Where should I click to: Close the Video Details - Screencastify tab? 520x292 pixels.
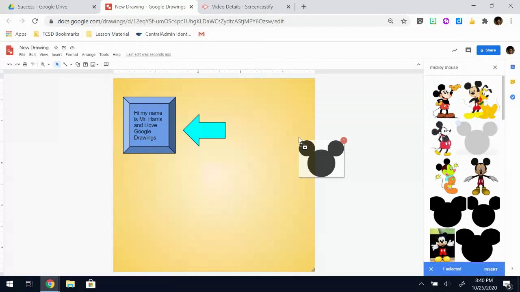[288, 6]
